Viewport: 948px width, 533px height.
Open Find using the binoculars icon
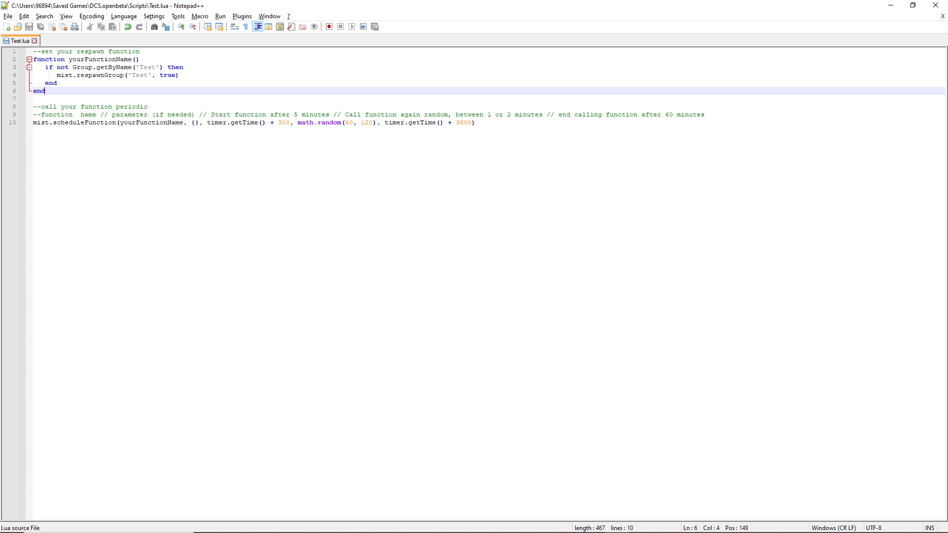click(155, 27)
